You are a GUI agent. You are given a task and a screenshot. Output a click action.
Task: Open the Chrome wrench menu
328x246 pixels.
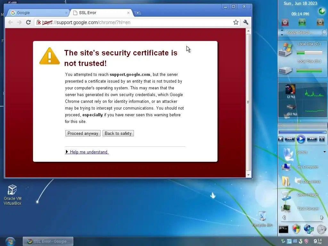246,22
